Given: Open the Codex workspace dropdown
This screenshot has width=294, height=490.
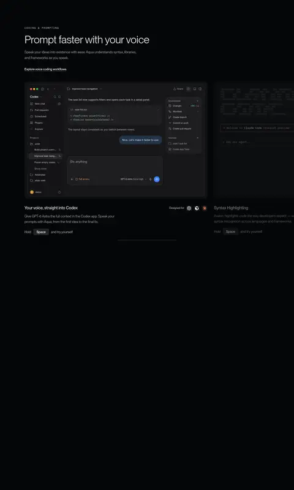Looking at the screenshot, I should (36, 97).
